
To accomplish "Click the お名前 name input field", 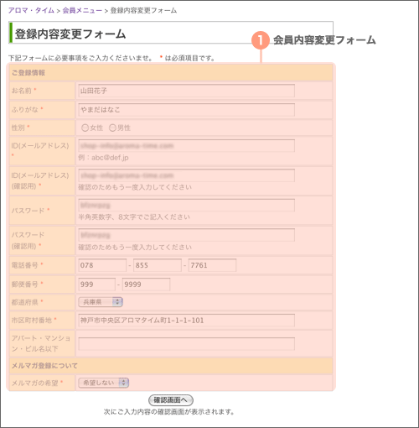I will tap(186, 91).
